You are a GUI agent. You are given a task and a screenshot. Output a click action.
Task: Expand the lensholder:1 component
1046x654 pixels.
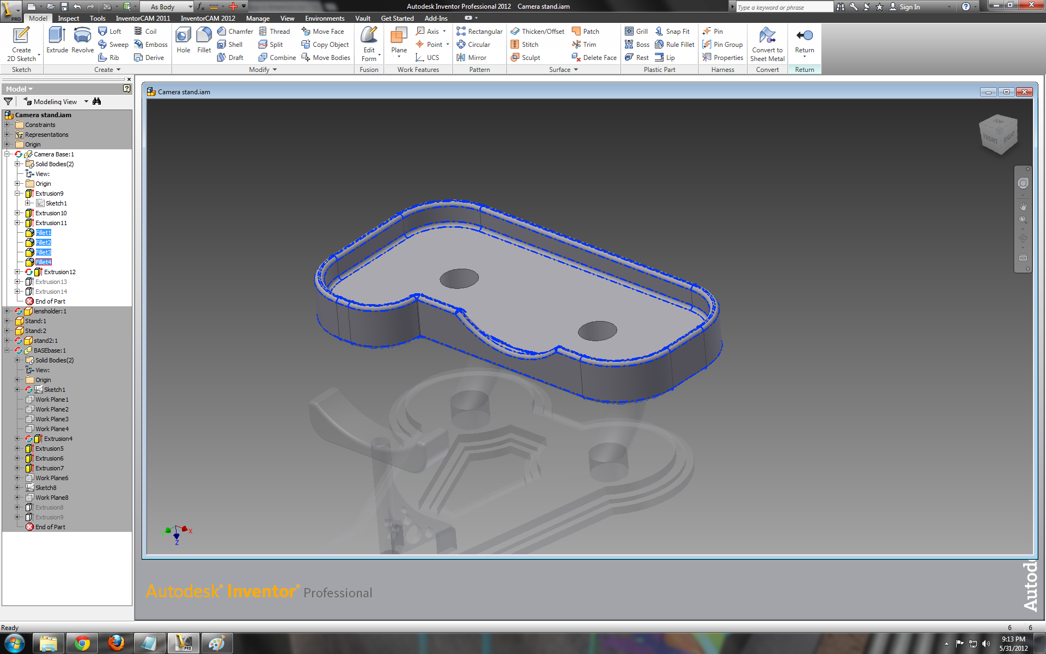click(7, 311)
